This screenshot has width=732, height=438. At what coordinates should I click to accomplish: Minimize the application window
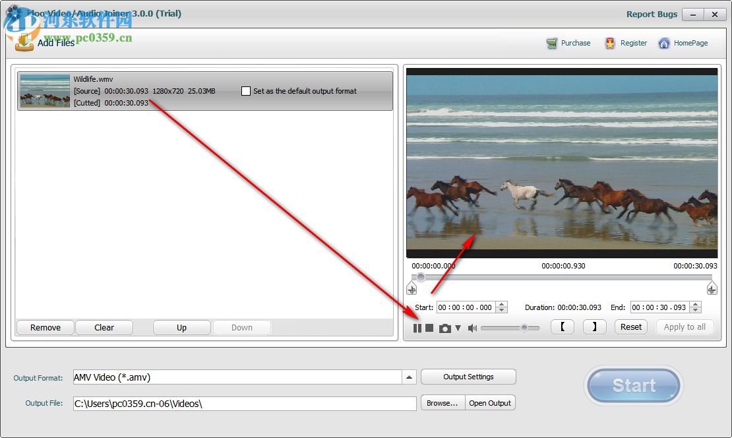(x=693, y=15)
